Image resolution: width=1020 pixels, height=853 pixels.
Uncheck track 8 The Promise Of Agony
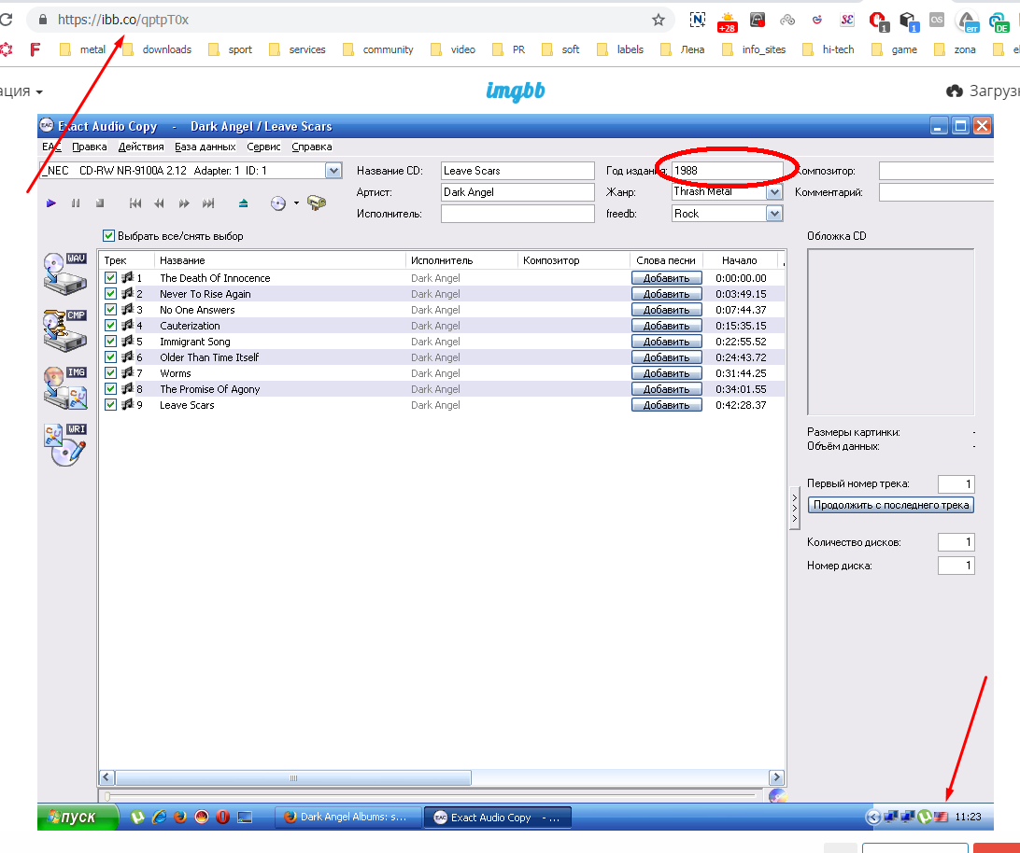click(110, 389)
